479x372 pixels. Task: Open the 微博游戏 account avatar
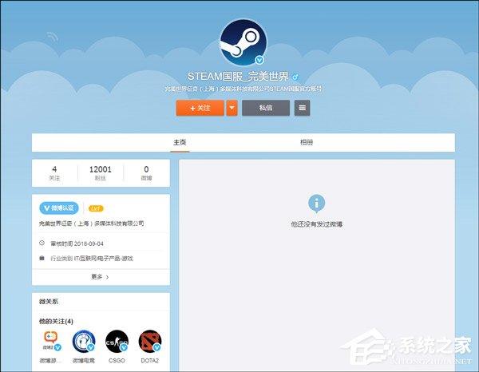(51, 342)
